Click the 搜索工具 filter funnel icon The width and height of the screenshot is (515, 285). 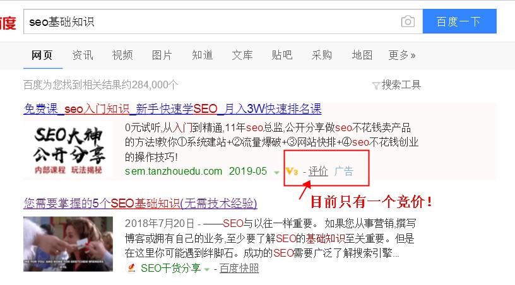click(376, 86)
